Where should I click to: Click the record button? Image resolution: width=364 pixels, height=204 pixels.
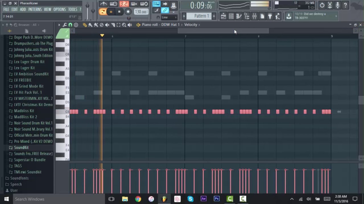pos(128,12)
